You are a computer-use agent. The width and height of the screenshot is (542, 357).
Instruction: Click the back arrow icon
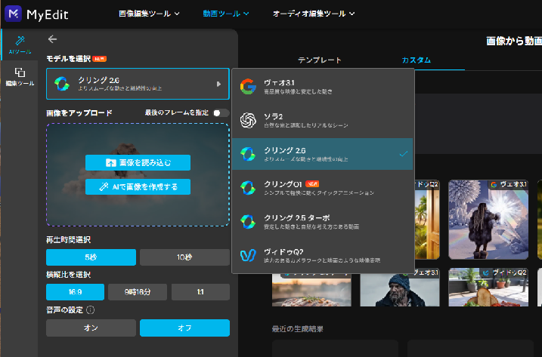point(52,39)
